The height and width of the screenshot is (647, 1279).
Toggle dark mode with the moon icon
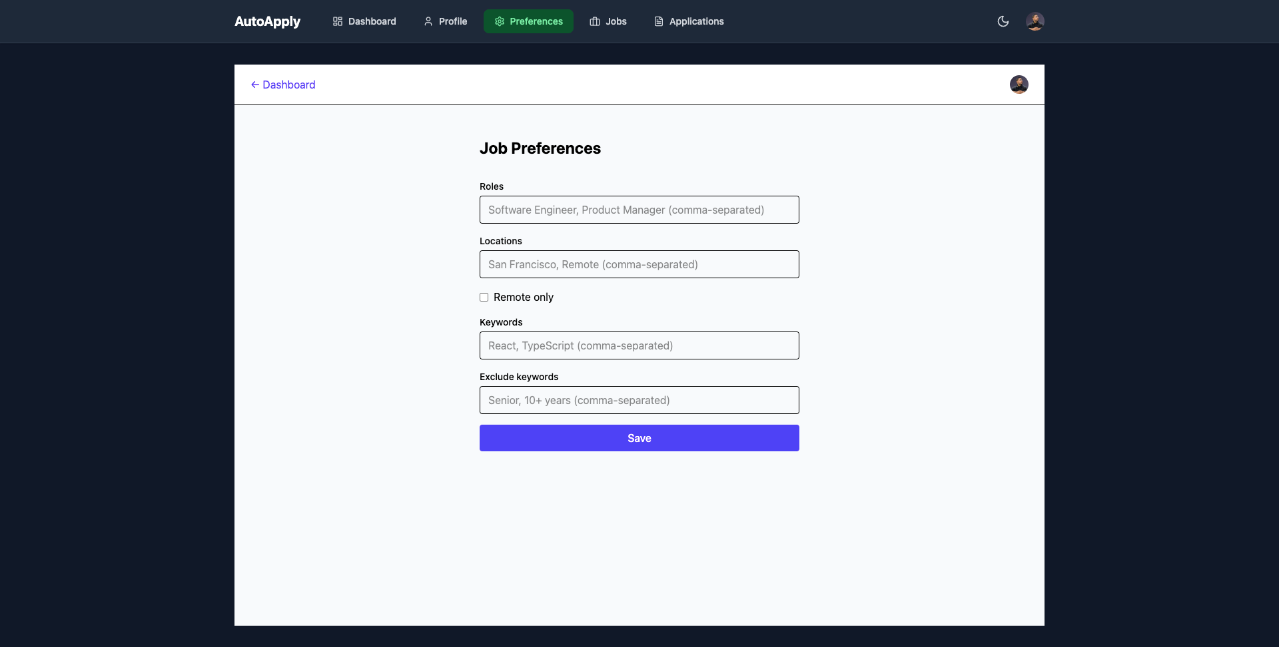point(1003,21)
